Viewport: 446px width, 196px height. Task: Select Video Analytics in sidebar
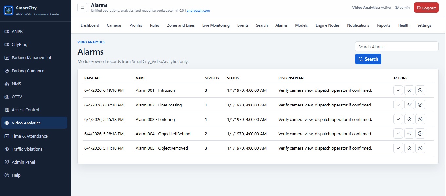pyautogui.click(x=34, y=123)
